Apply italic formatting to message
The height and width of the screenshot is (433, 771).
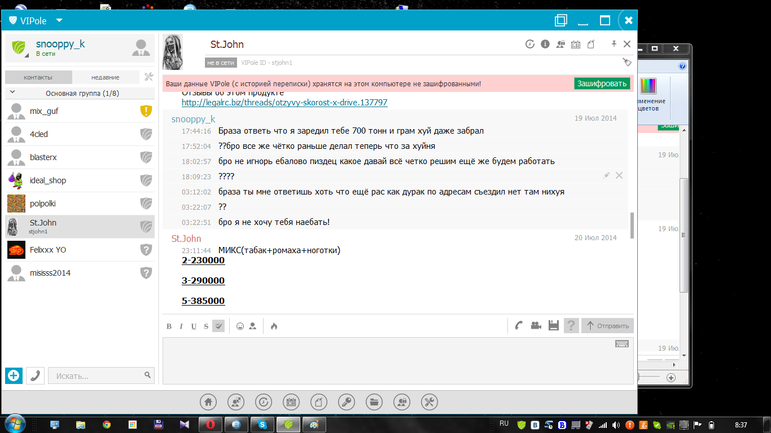181,326
